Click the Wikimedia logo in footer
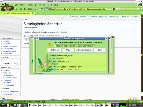This screenshot has width=143, height=107. 8,99
